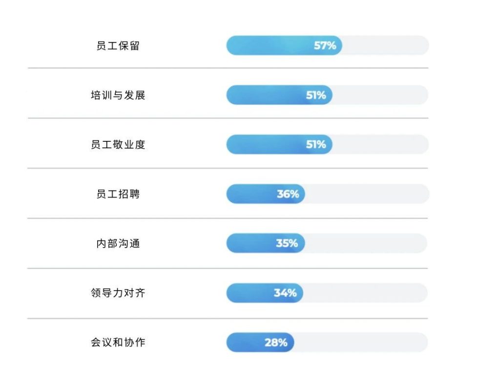Click the 会议和协作 label
The image size is (500, 370).
[x=118, y=342]
